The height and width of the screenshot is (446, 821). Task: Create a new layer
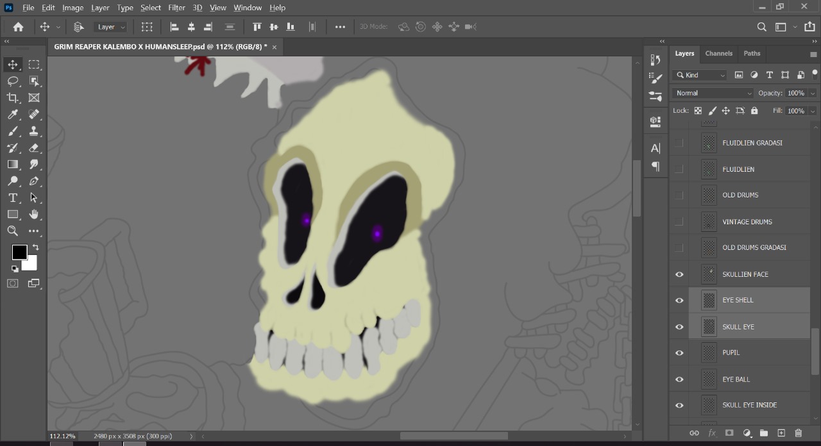tap(781, 433)
